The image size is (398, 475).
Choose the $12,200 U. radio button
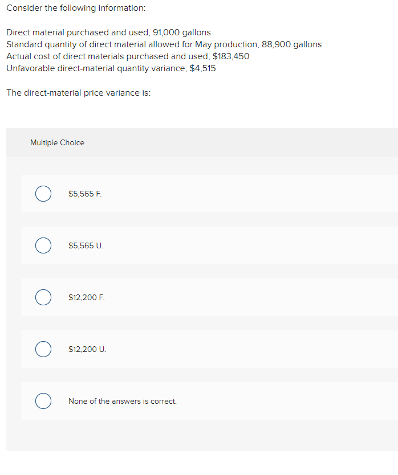(x=43, y=349)
